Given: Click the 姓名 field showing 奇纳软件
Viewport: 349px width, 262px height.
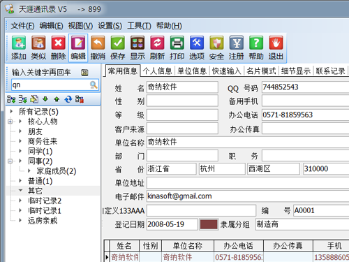Looking at the screenshot, I should [182, 87].
